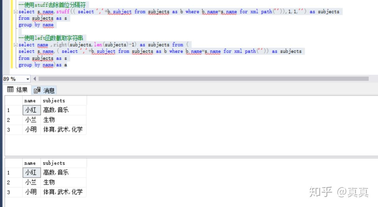Click the subjects column header in first grid
Viewport: 378px width, 207px height.
click(53, 101)
